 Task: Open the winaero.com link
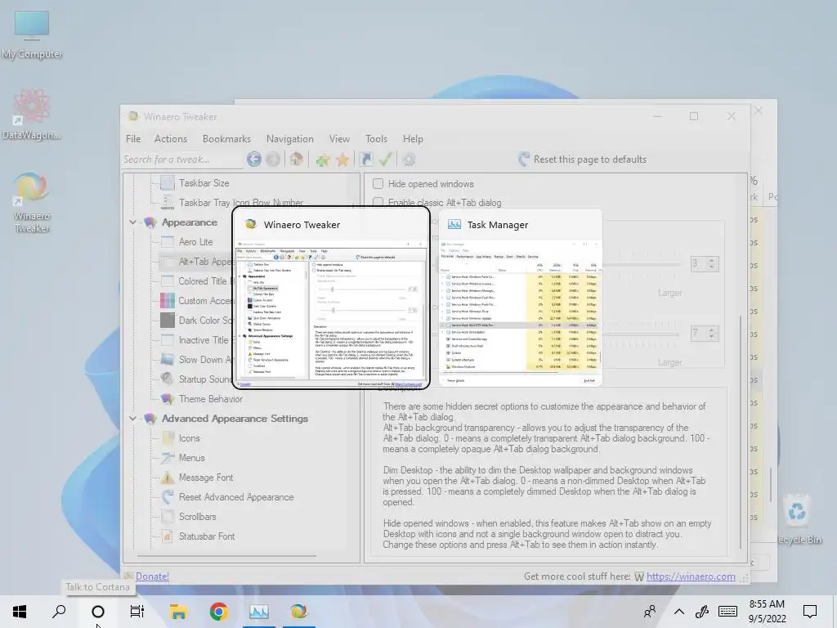coord(691,576)
